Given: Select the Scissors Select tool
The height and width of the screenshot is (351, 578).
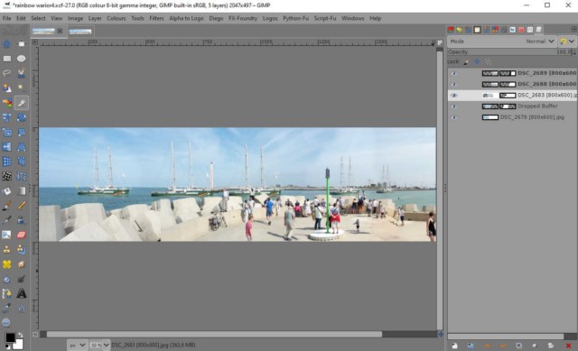Looking at the screenshot, I should (22, 73).
